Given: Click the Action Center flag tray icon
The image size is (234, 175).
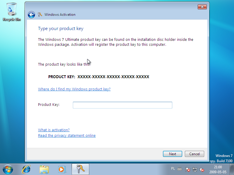Looking at the screenshot, I should click(188, 169).
